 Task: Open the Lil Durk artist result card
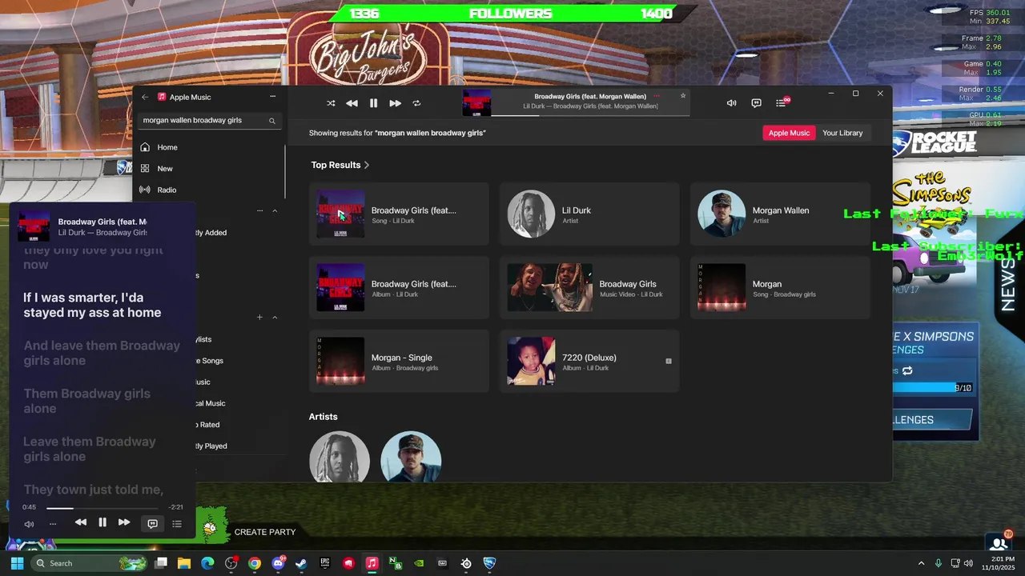pyautogui.click(x=589, y=214)
